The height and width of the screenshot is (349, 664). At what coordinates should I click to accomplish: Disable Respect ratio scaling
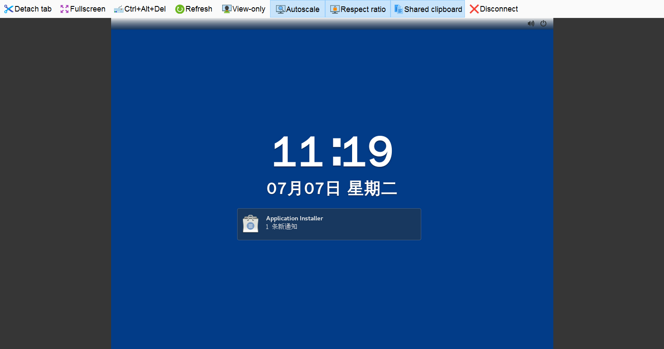point(358,9)
